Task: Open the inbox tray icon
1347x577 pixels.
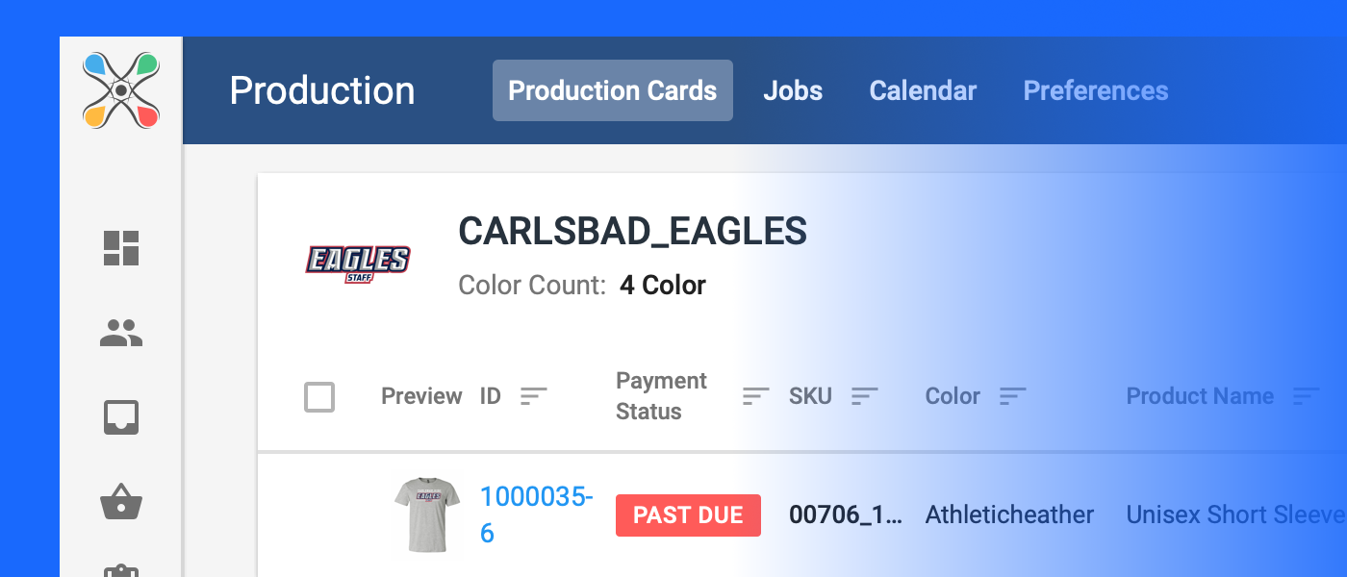Action: (121, 417)
